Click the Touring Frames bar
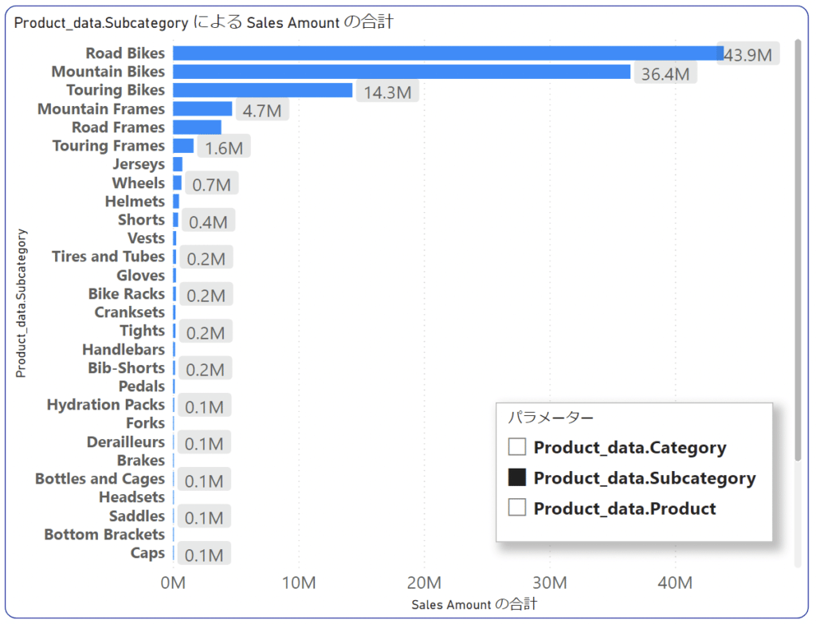 point(182,145)
